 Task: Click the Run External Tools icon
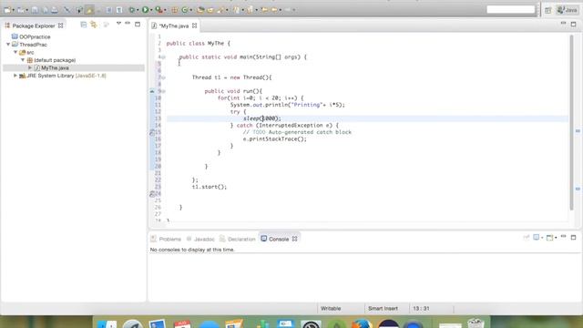pyautogui.click(x=159, y=10)
